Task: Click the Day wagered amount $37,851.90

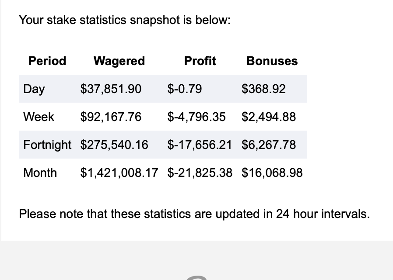Action: point(111,89)
